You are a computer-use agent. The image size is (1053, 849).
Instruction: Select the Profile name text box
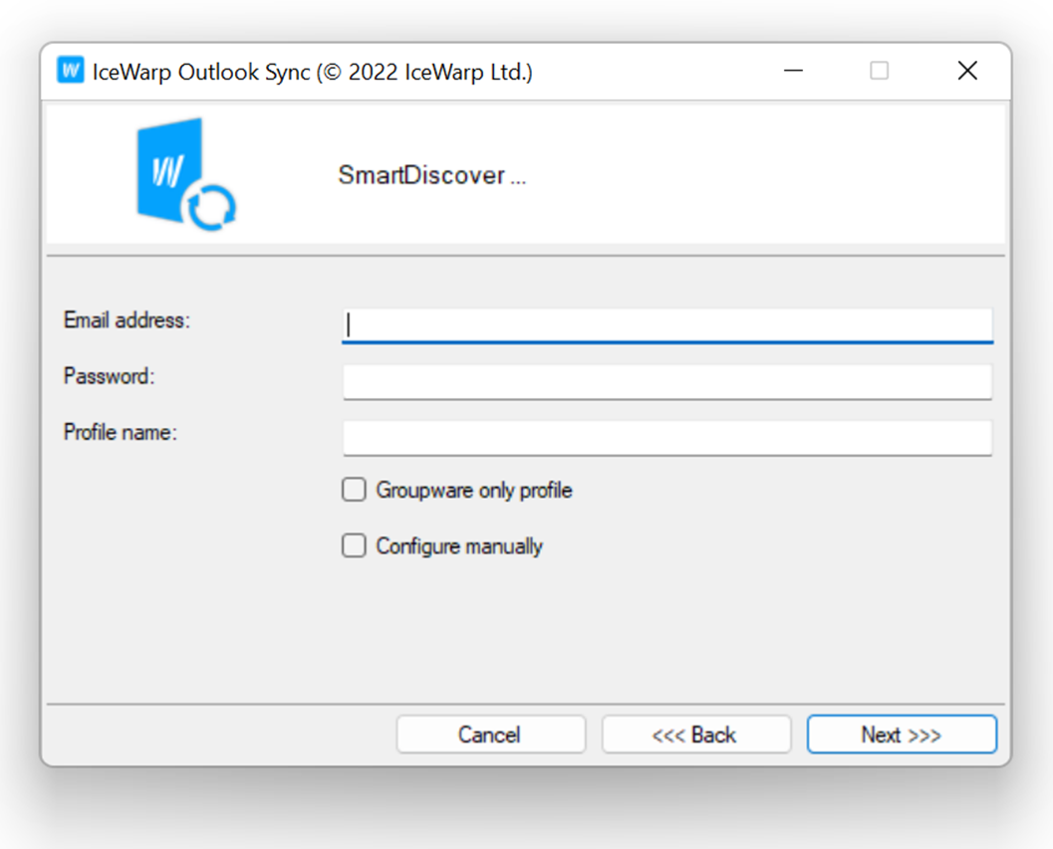pyautogui.click(x=667, y=438)
